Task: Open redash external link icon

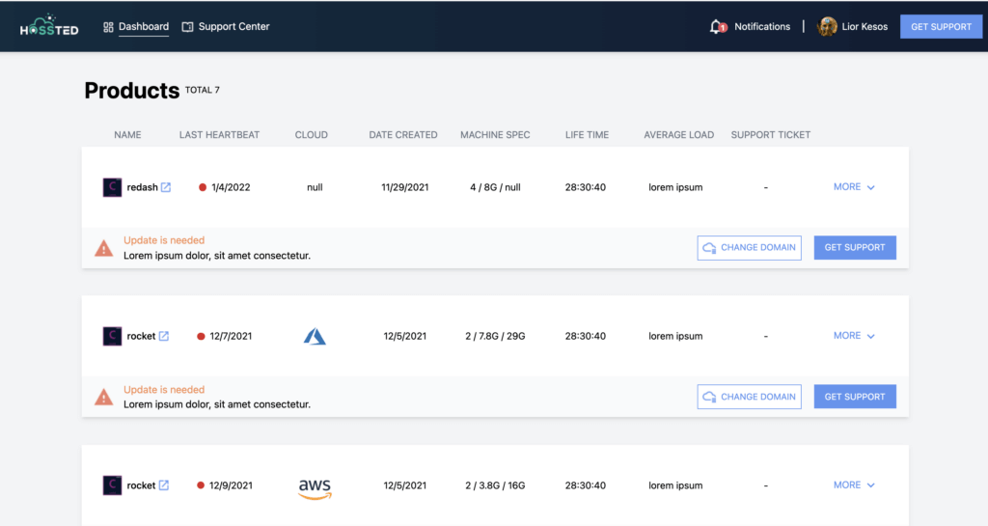Action: (x=166, y=187)
